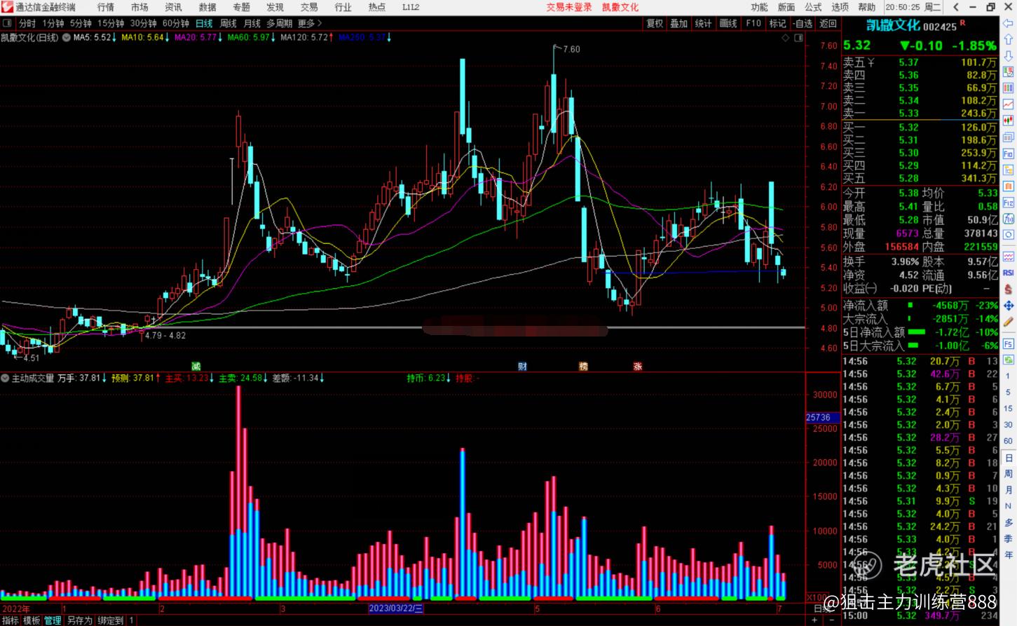Viewport: 1017px width, 626px height.
Task: Click the diamond icon at chart top-right
Action: 786,38
